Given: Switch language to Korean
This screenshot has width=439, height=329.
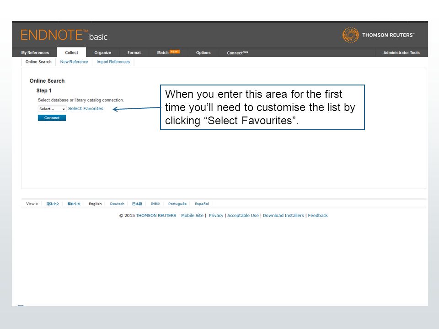Looking at the screenshot, I should pyautogui.click(x=155, y=204).
